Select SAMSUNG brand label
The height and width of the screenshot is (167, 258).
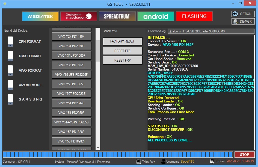tap(31, 99)
